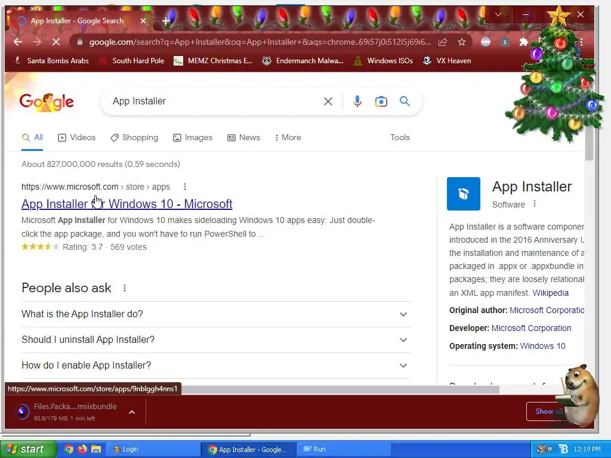Image resolution: width=611 pixels, height=458 pixels.
Task: Launch Chrome from quick launch
Action: tap(69, 449)
